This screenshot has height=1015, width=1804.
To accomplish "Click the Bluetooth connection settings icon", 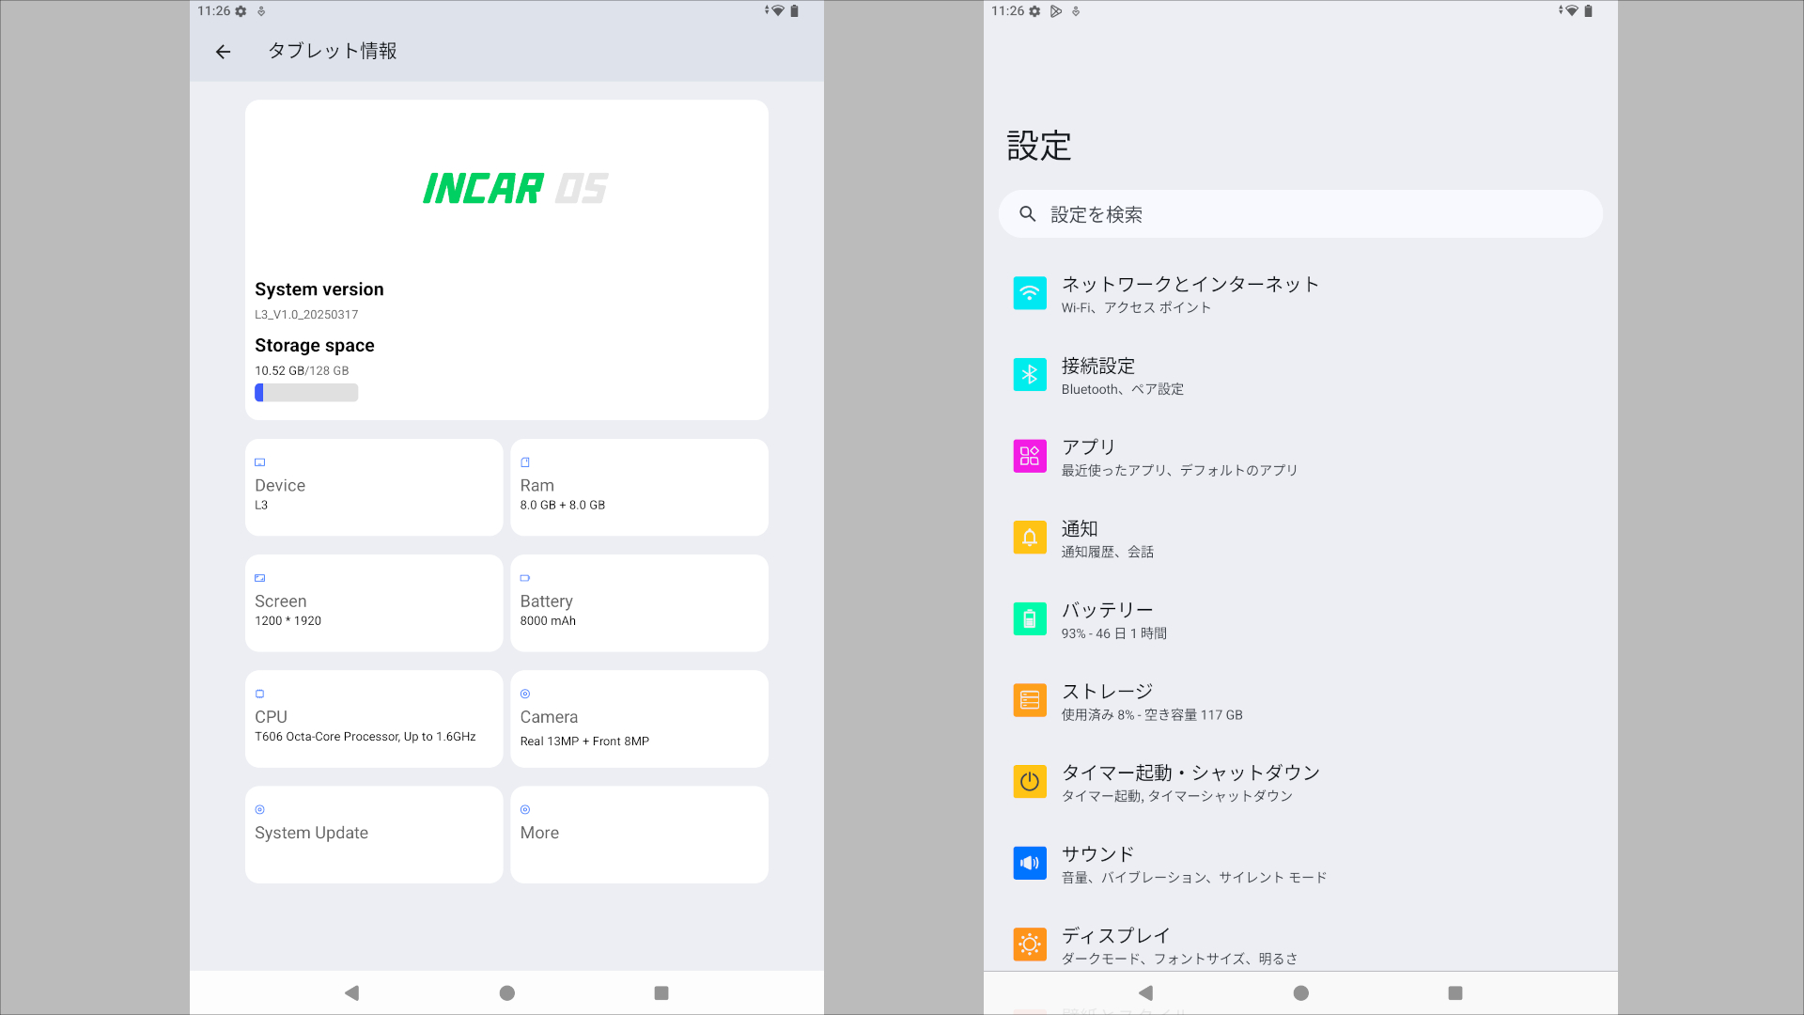I will [1029, 375].
